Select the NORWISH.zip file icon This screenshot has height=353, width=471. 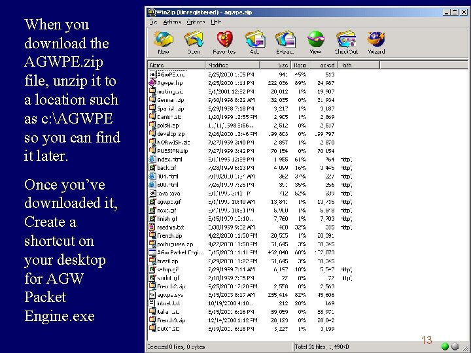click(x=152, y=142)
